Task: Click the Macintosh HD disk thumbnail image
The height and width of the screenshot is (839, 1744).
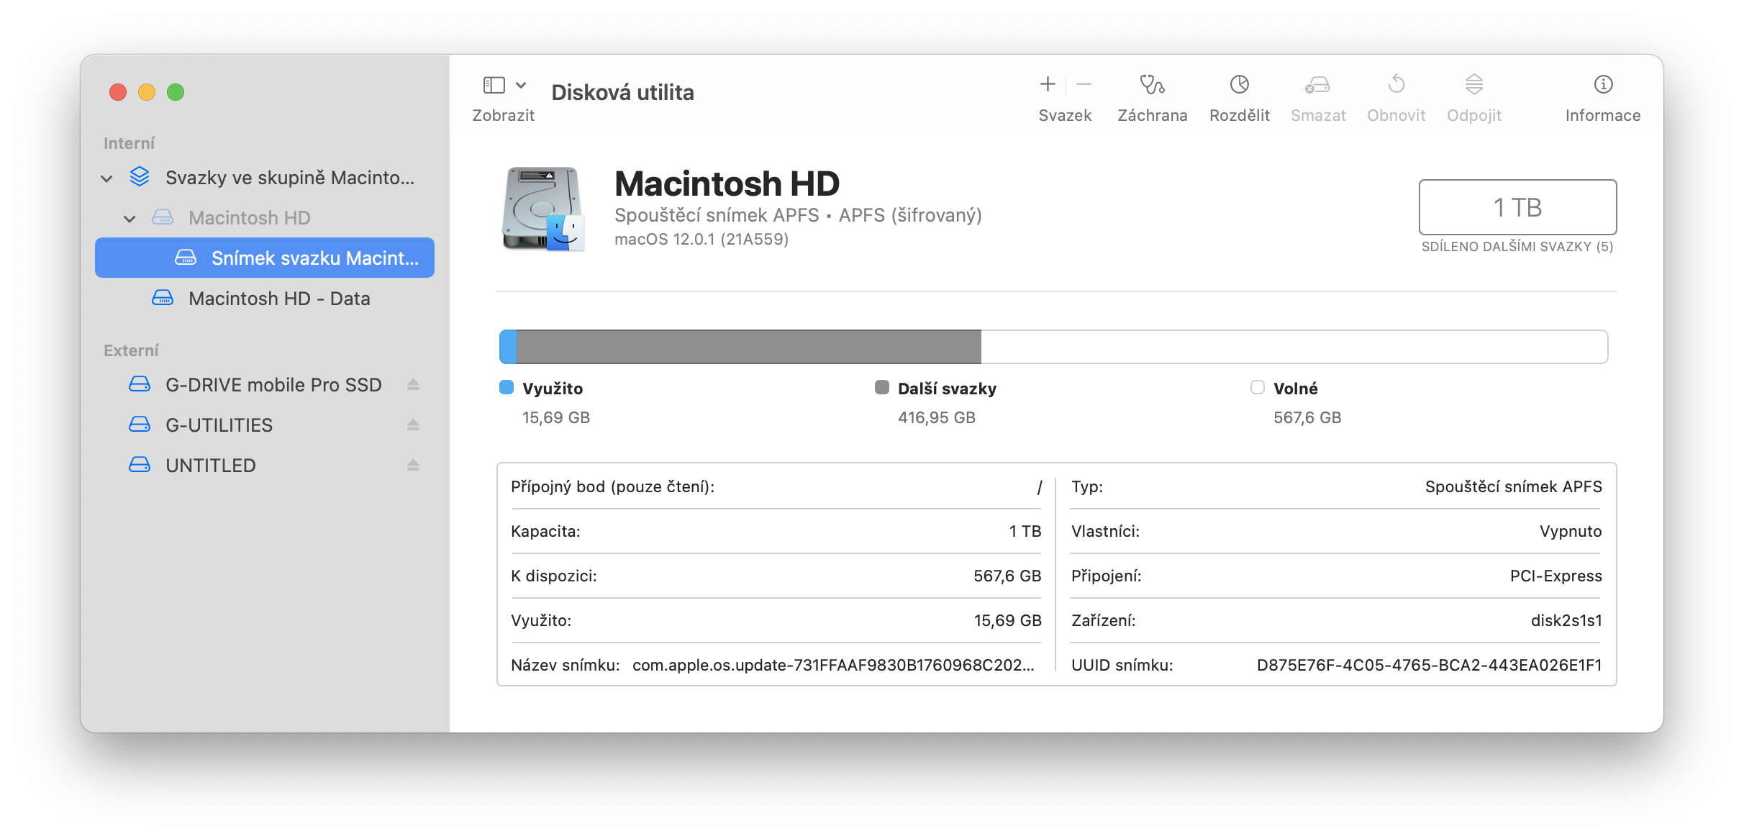Action: 542,209
